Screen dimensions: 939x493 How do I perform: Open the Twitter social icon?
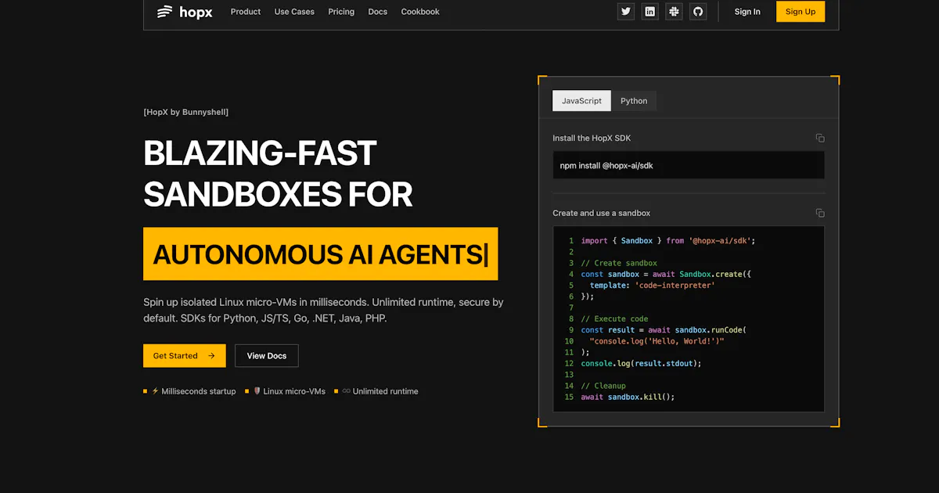click(625, 12)
